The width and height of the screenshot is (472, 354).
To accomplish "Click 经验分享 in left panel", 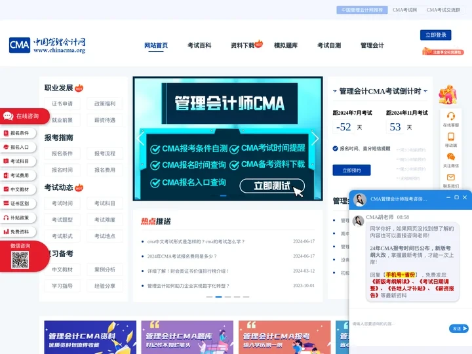I will 105,286.
